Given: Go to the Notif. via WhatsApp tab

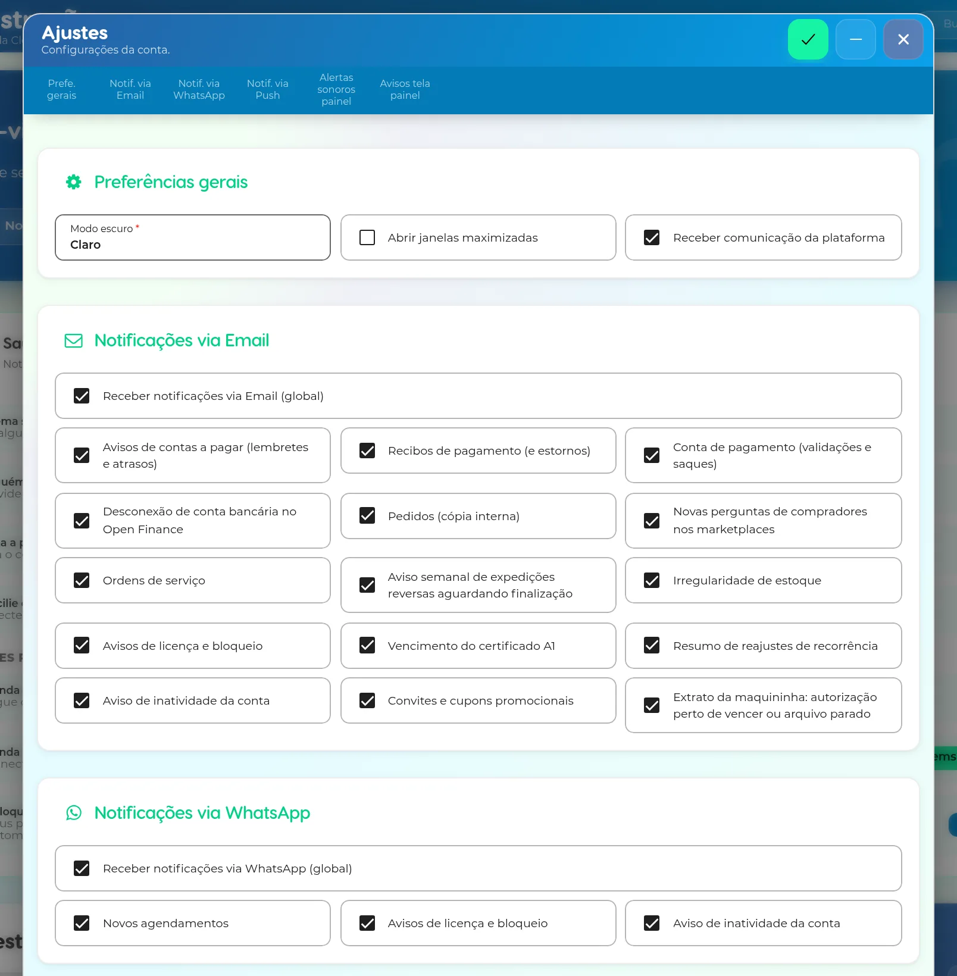Looking at the screenshot, I should [199, 89].
